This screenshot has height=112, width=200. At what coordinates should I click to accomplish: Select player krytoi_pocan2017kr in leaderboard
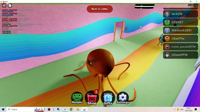point(181,47)
